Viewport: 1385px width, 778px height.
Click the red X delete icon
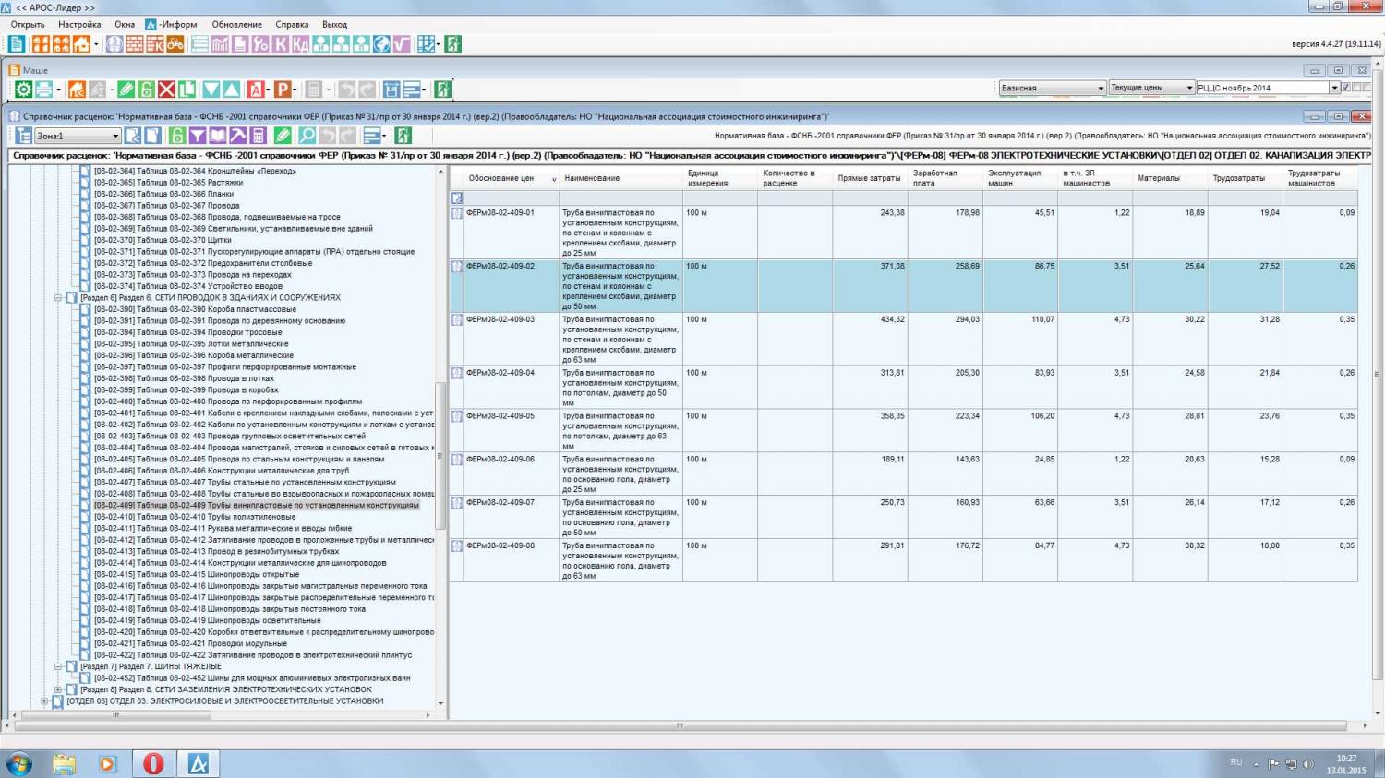coord(166,90)
